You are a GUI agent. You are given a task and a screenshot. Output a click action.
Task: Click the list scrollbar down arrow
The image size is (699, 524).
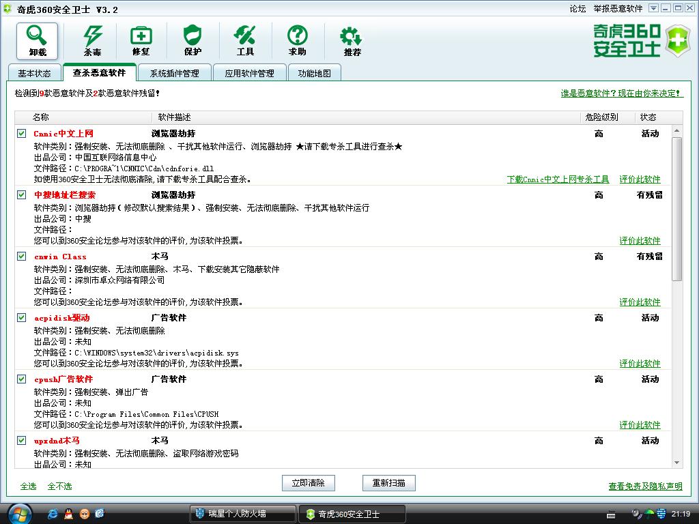pyautogui.click(x=676, y=463)
